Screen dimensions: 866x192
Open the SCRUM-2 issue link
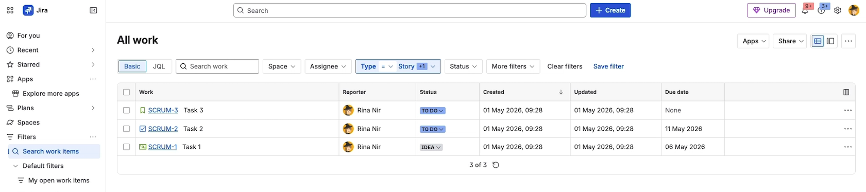(x=163, y=129)
